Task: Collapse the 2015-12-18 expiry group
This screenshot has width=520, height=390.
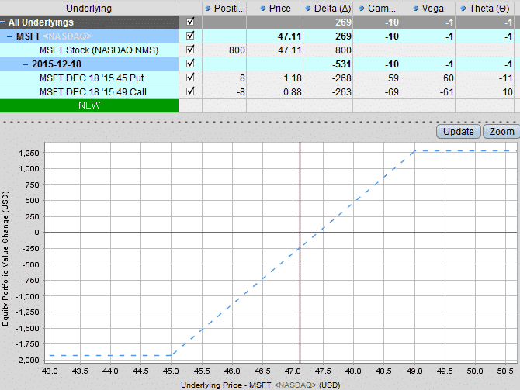Action: 25,64
